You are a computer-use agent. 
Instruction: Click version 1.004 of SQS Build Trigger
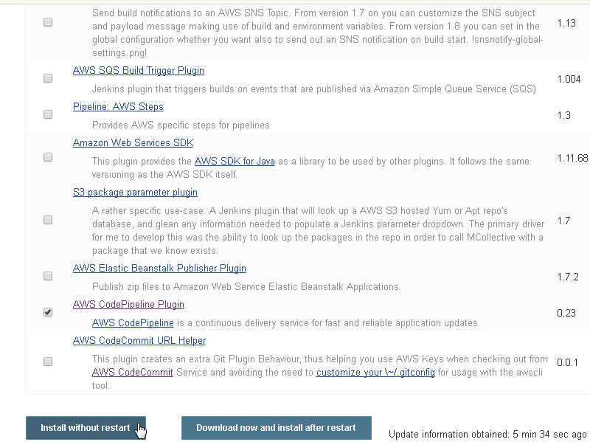click(569, 79)
